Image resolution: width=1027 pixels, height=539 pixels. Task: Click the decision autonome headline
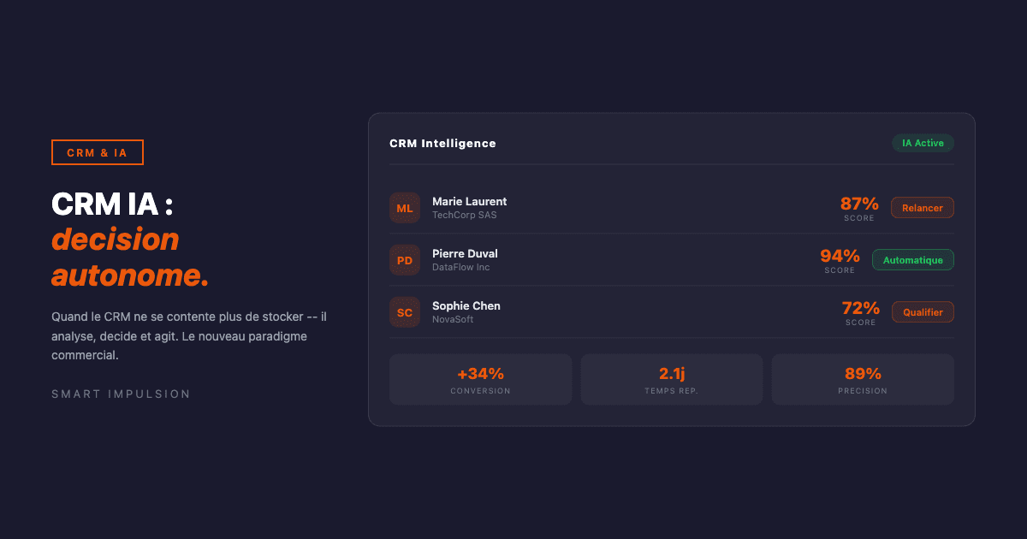130,257
